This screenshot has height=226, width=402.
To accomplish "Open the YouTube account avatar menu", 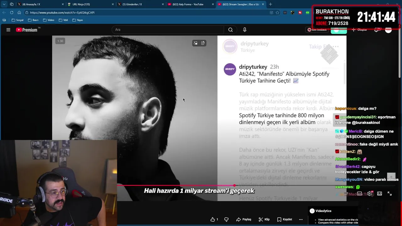I will 388,30.
